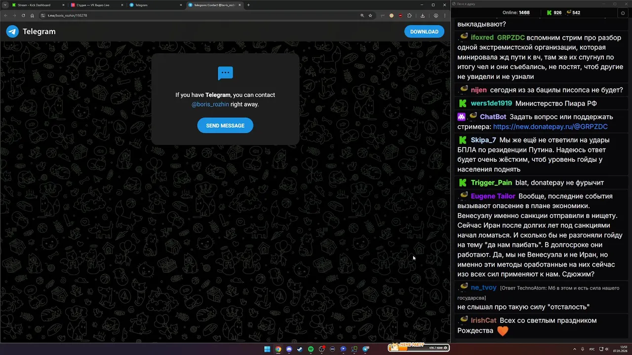Image resolution: width=632 pixels, height=355 pixels.
Task: Reload the current page
Action: coord(23,15)
